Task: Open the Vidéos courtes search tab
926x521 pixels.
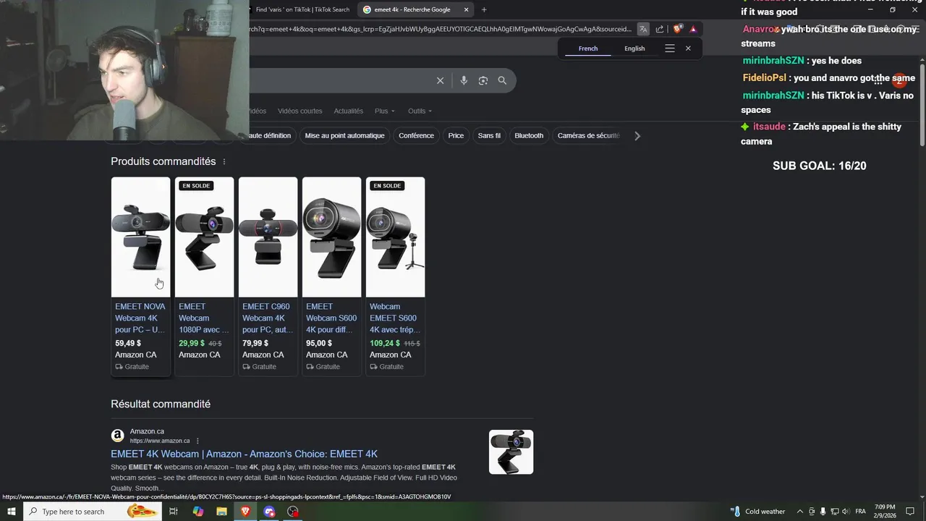Action: coord(300,111)
